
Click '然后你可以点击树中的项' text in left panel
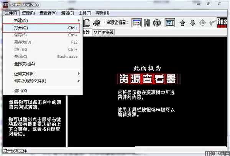[x=35, y=102]
